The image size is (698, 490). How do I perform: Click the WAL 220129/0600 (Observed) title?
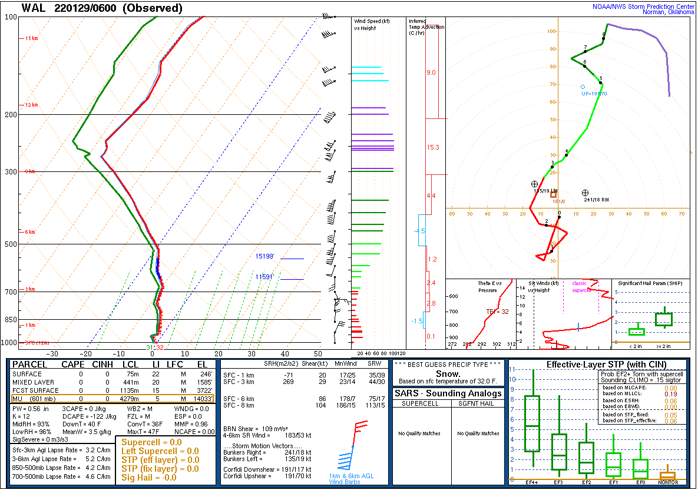click(x=102, y=8)
